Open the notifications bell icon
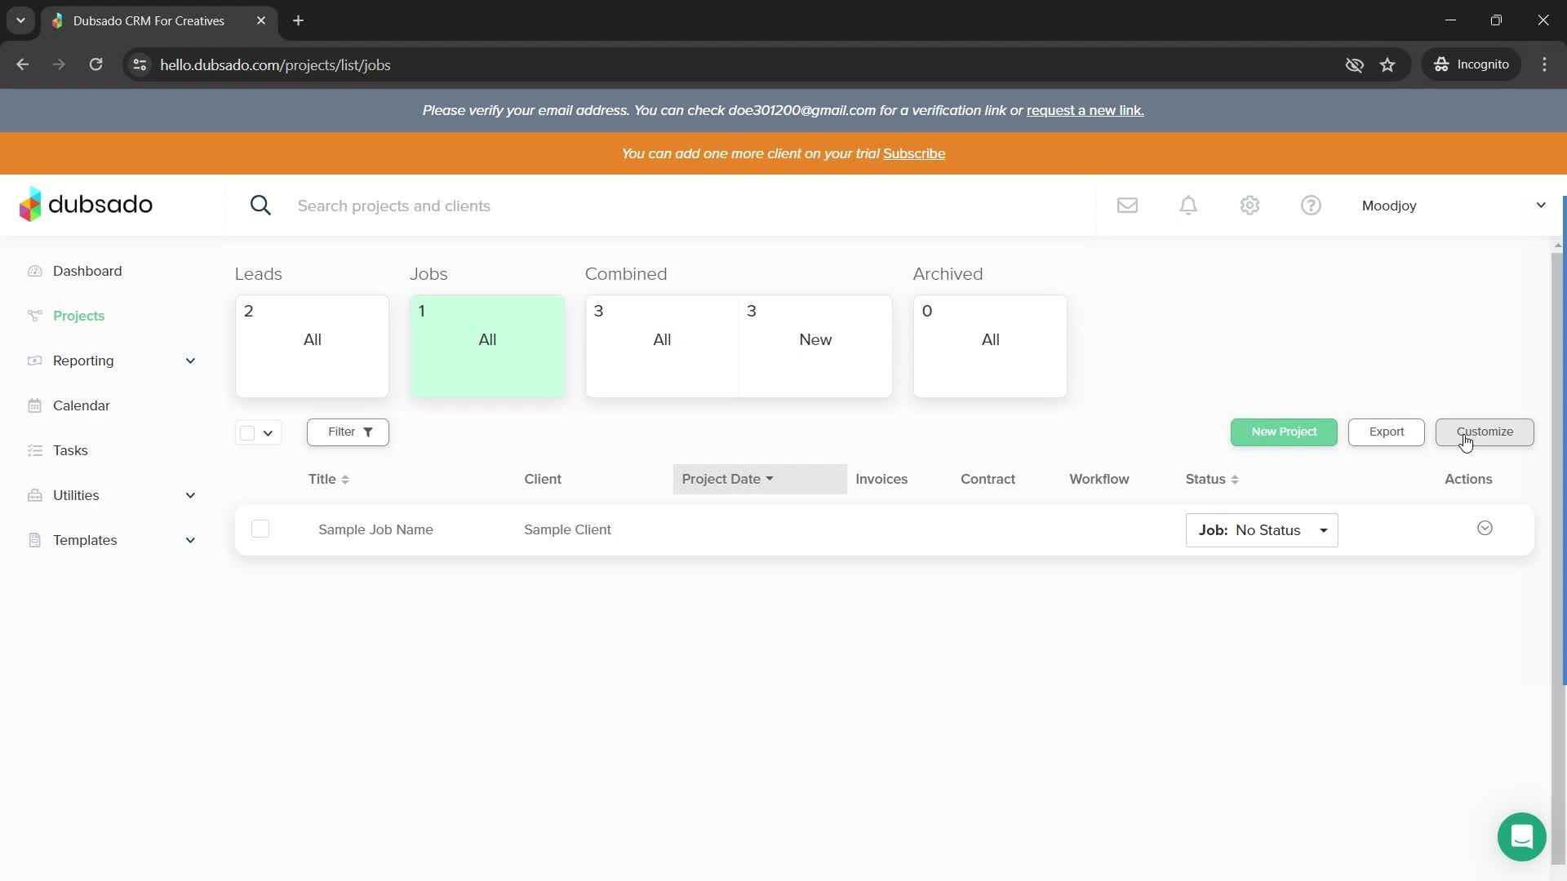The image size is (1567, 881). 1188,206
